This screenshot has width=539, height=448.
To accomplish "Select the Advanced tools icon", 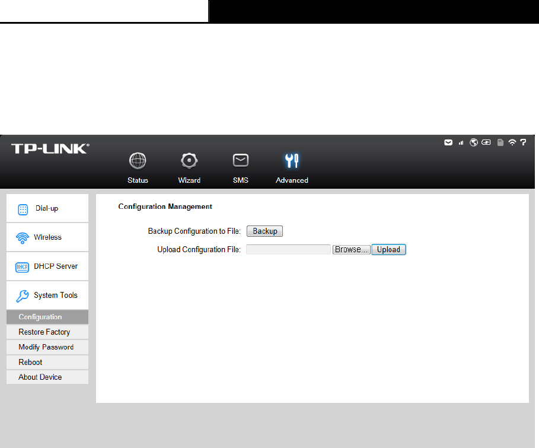I will click(292, 161).
